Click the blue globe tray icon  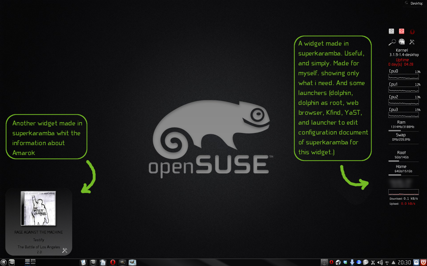pos(359,262)
